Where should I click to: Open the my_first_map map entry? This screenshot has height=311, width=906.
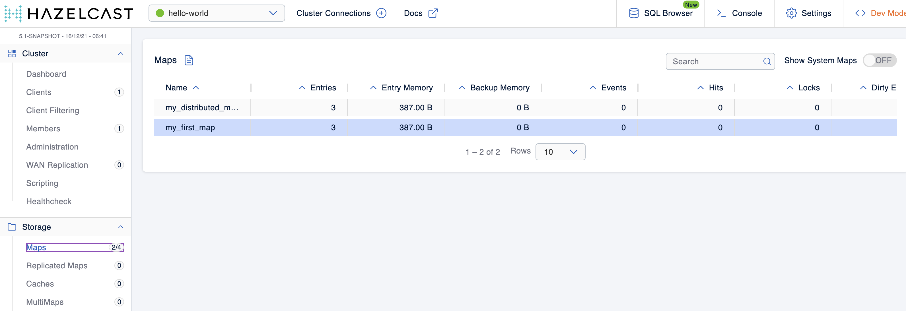tap(190, 128)
